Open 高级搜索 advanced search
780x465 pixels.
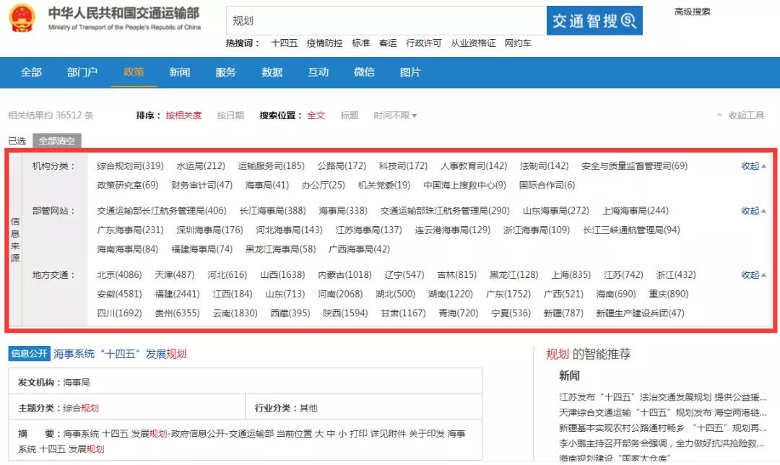click(x=692, y=12)
